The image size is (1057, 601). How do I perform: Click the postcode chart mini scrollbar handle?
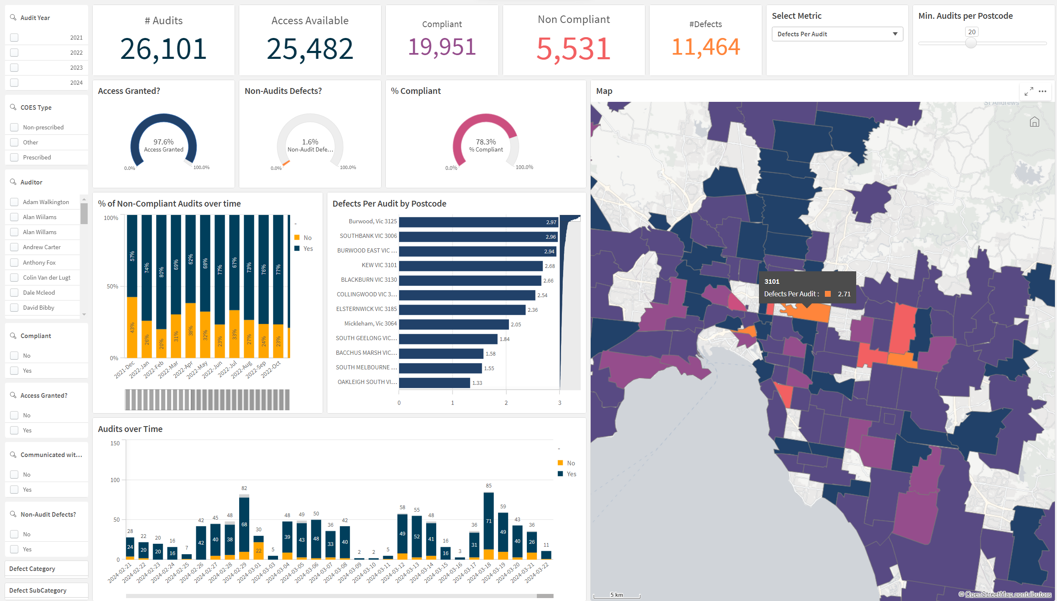[x=570, y=218]
